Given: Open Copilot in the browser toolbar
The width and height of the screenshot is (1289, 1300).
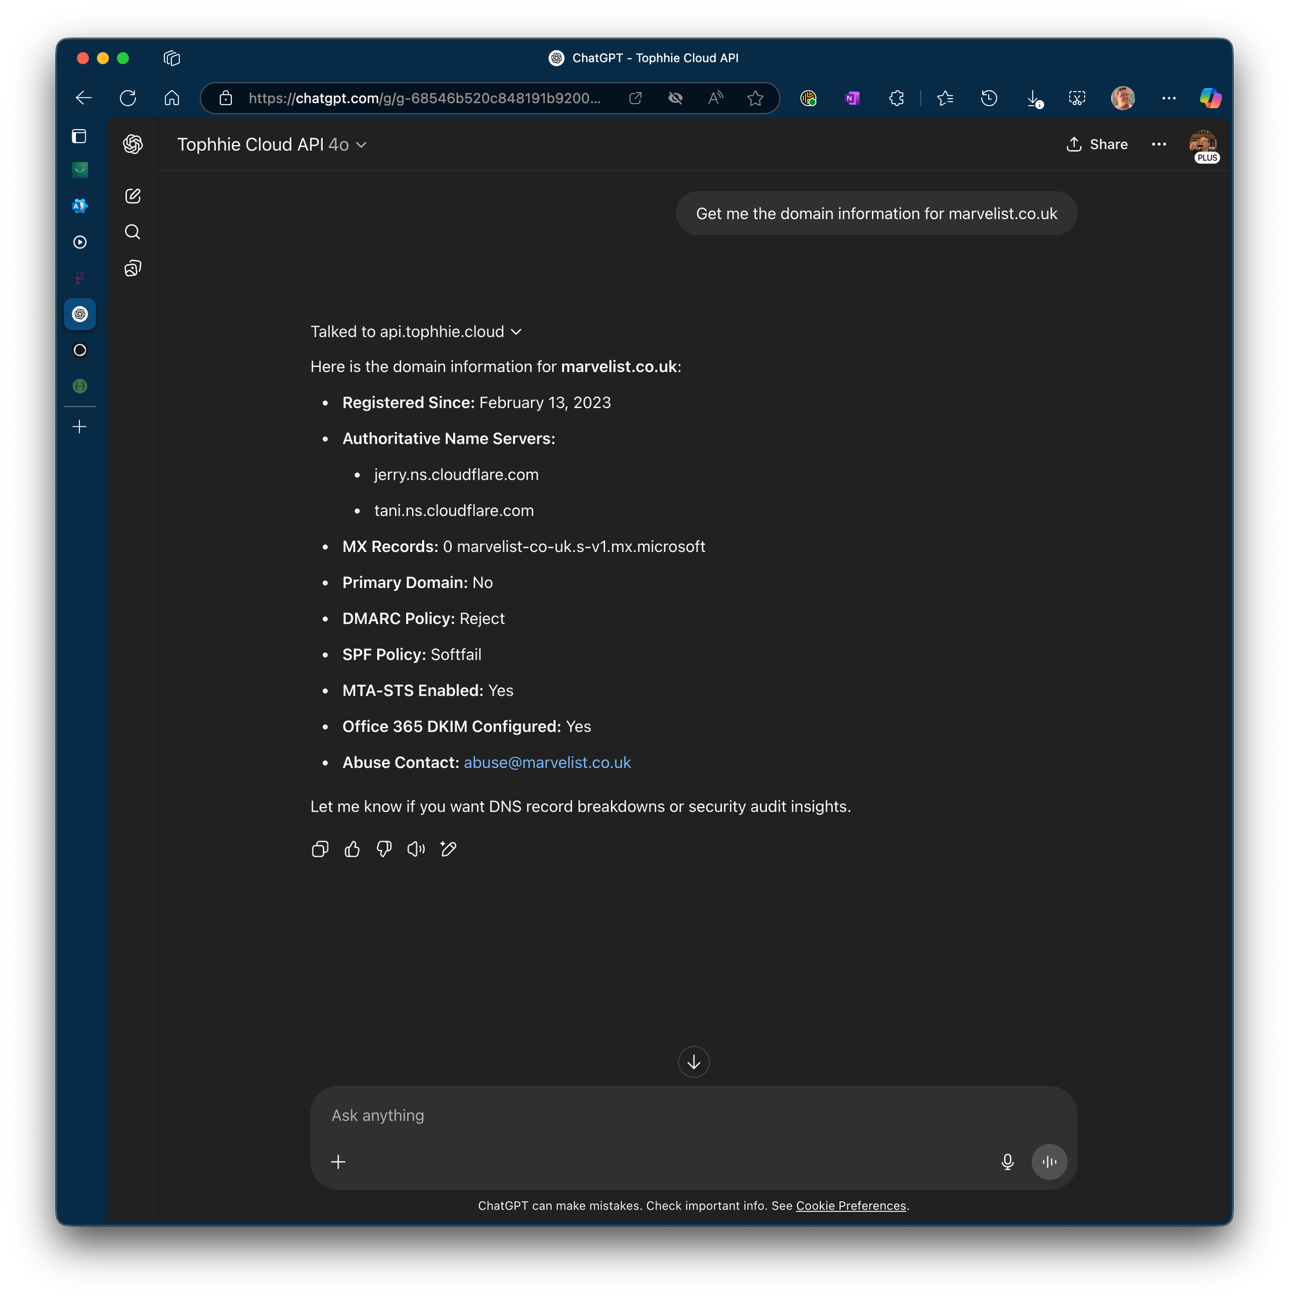Looking at the screenshot, I should tap(1210, 98).
